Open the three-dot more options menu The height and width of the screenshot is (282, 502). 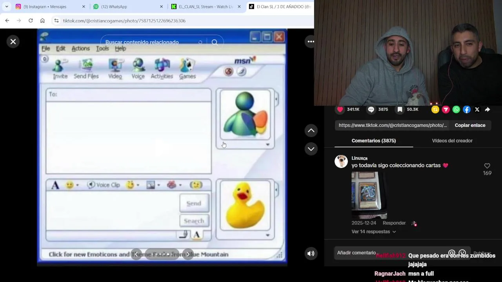pos(311,42)
